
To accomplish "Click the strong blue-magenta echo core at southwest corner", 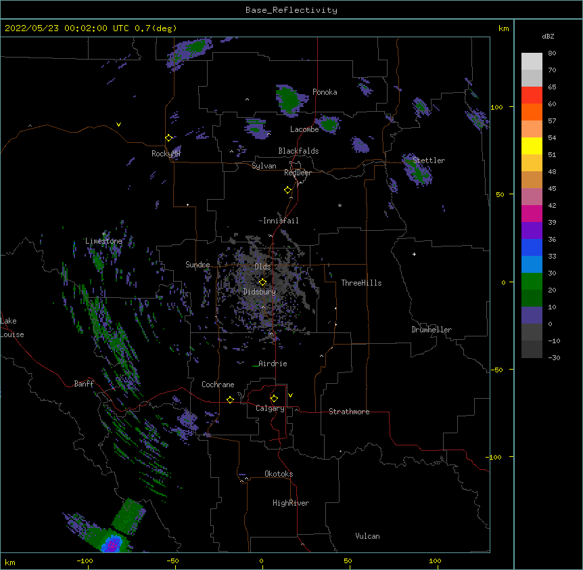I will [x=112, y=544].
